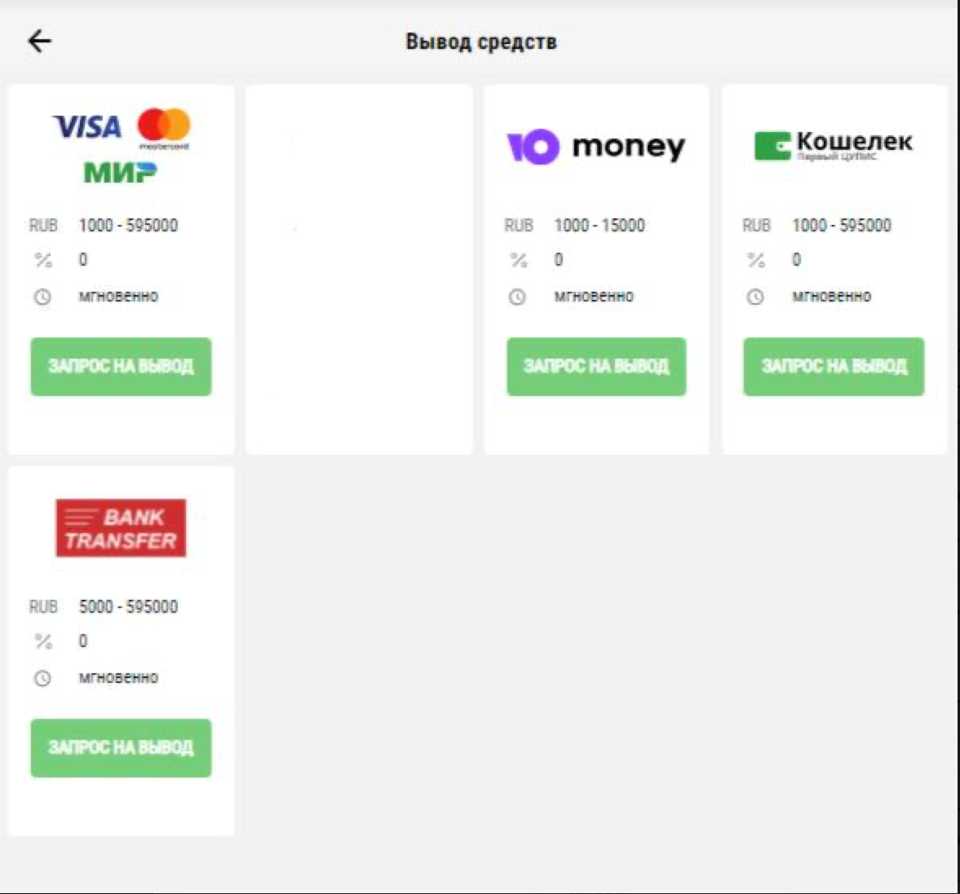Click the back arrow icon
The width and height of the screenshot is (960, 894).
(39, 41)
